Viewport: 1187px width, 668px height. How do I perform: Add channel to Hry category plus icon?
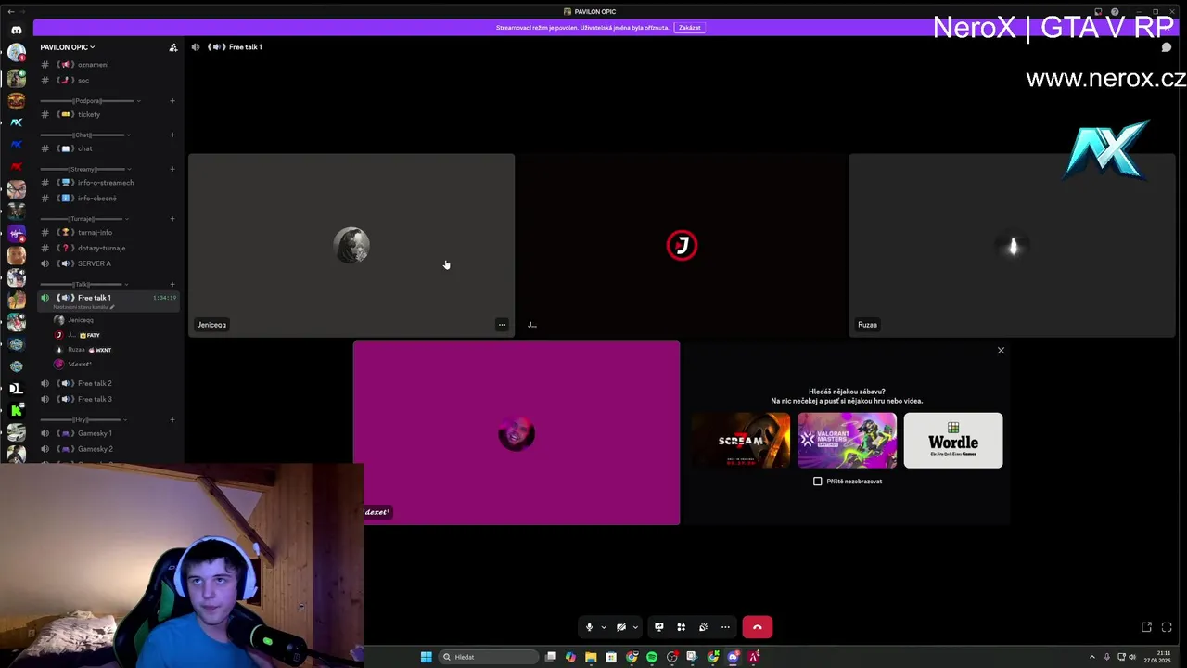point(172,419)
